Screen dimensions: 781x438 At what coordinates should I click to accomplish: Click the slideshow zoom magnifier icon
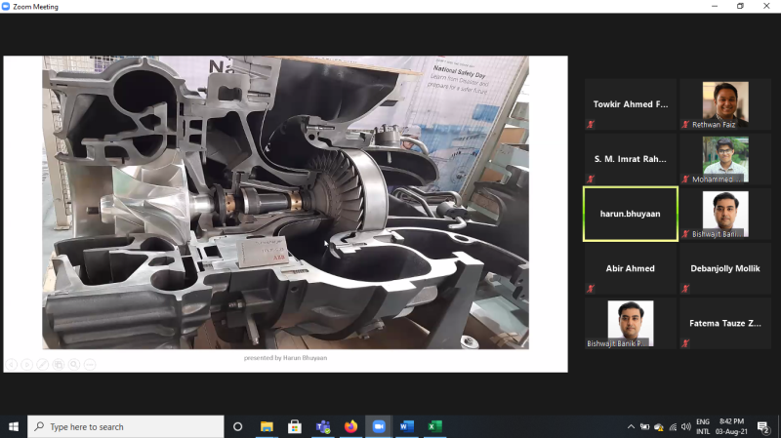click(x=74, y=364)
